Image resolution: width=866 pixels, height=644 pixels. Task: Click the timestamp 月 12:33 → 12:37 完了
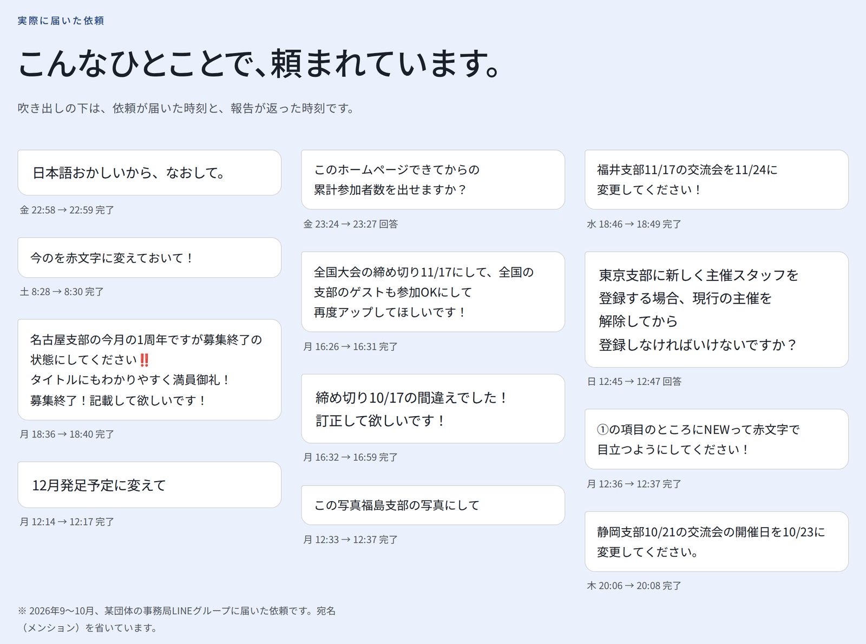[351, 540]
